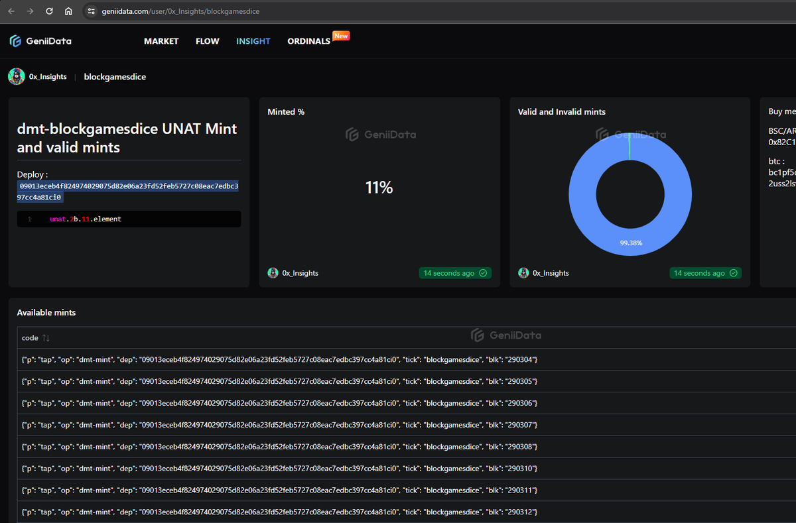This screenshot has width=796, height=523.
Task: Click the unat.2b.11.element code line
Action: coord(86,219)
